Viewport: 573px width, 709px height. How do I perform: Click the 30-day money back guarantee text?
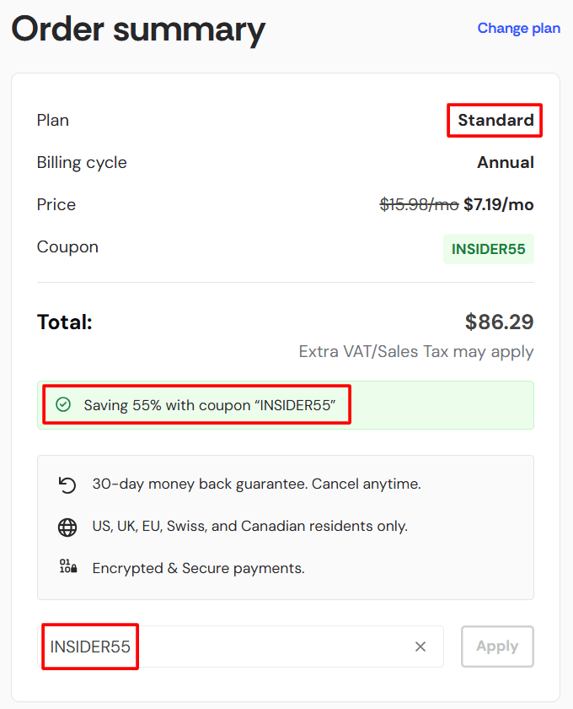256,484
